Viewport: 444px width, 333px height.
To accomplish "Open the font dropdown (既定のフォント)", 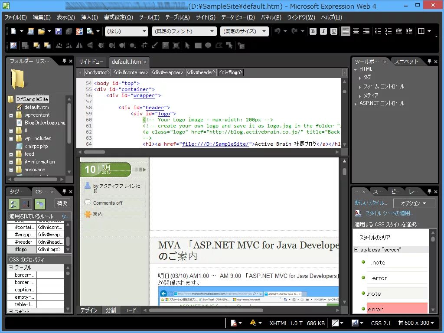I will 184,31.
